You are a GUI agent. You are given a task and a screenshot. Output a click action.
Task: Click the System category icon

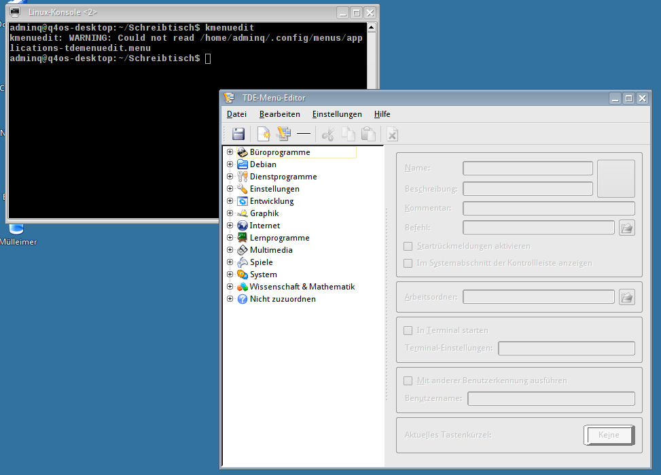[243, 275]
